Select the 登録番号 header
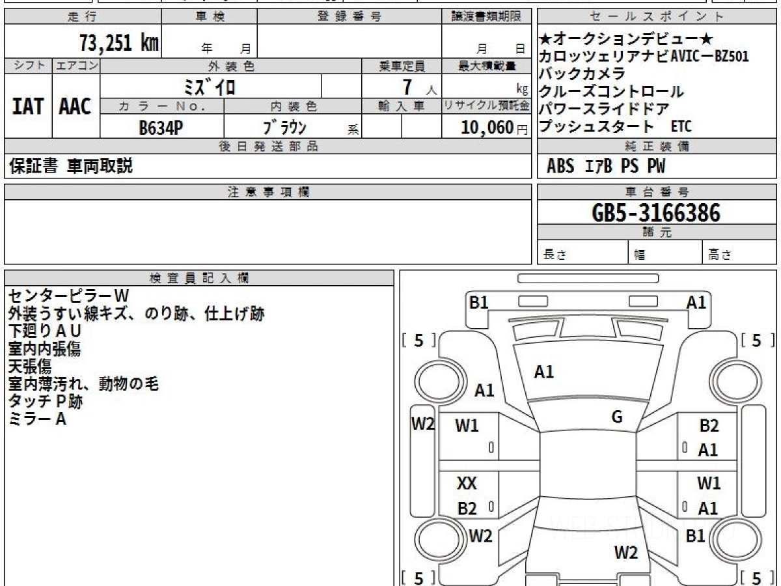781x586 pixels. (x=349, y=17)
